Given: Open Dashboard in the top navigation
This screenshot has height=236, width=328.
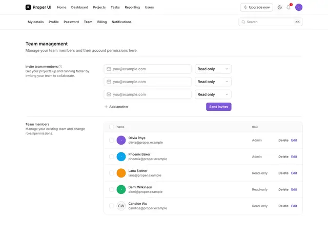Looking at the screenshot, I should click(x=79, y=7).
